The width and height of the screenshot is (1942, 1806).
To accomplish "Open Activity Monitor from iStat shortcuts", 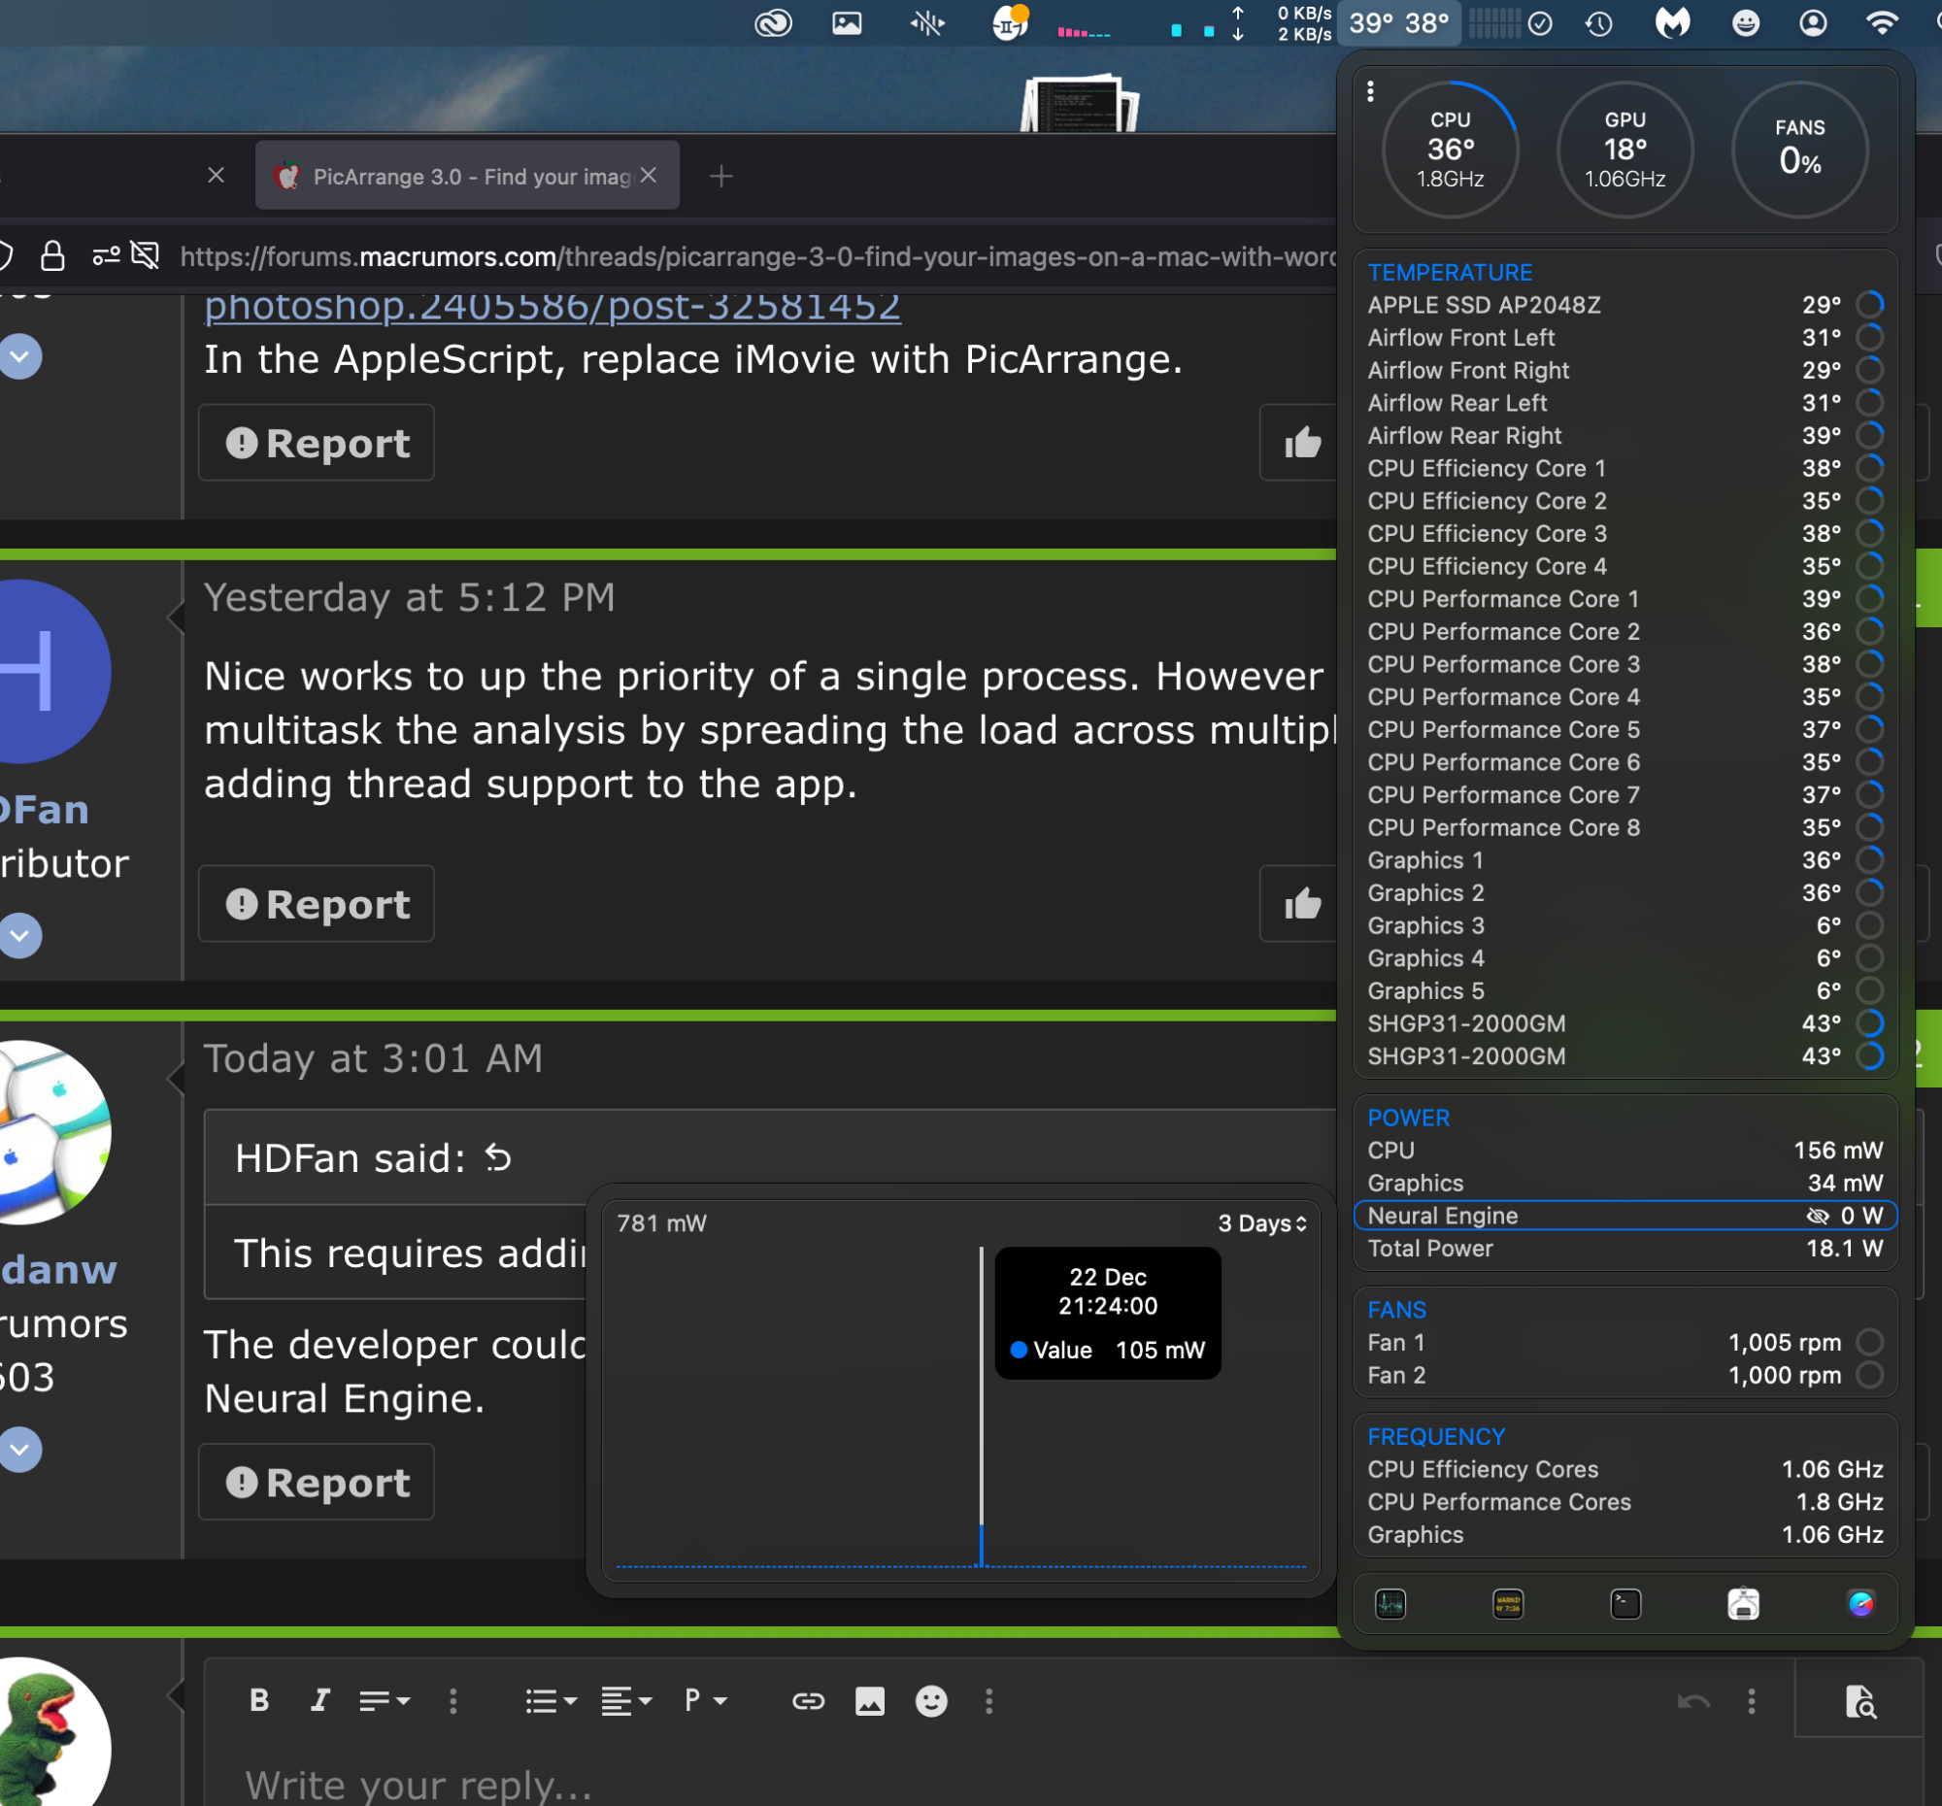I will [1390, 1603].
